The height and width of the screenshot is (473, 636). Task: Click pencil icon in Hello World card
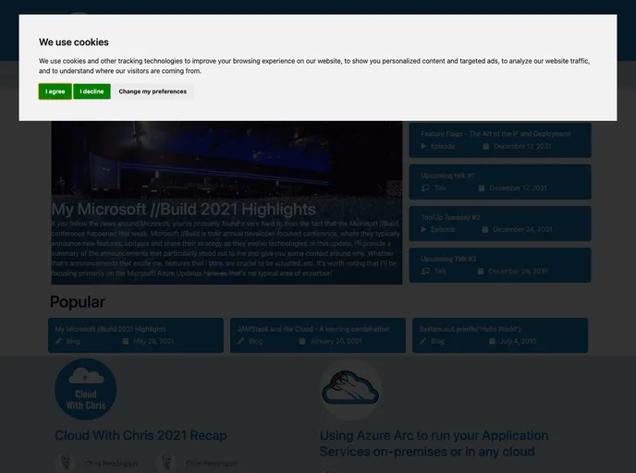422,341
